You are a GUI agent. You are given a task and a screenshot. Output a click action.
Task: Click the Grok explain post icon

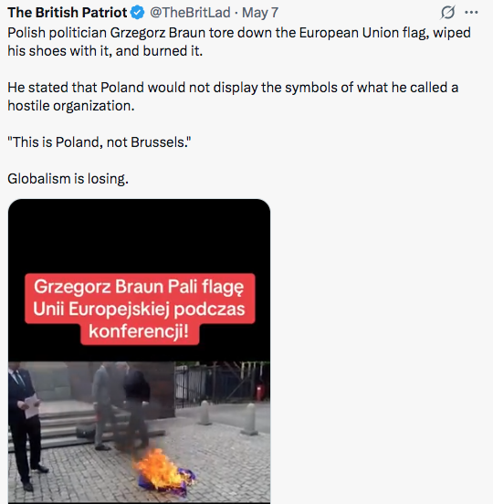coord(447,13)
